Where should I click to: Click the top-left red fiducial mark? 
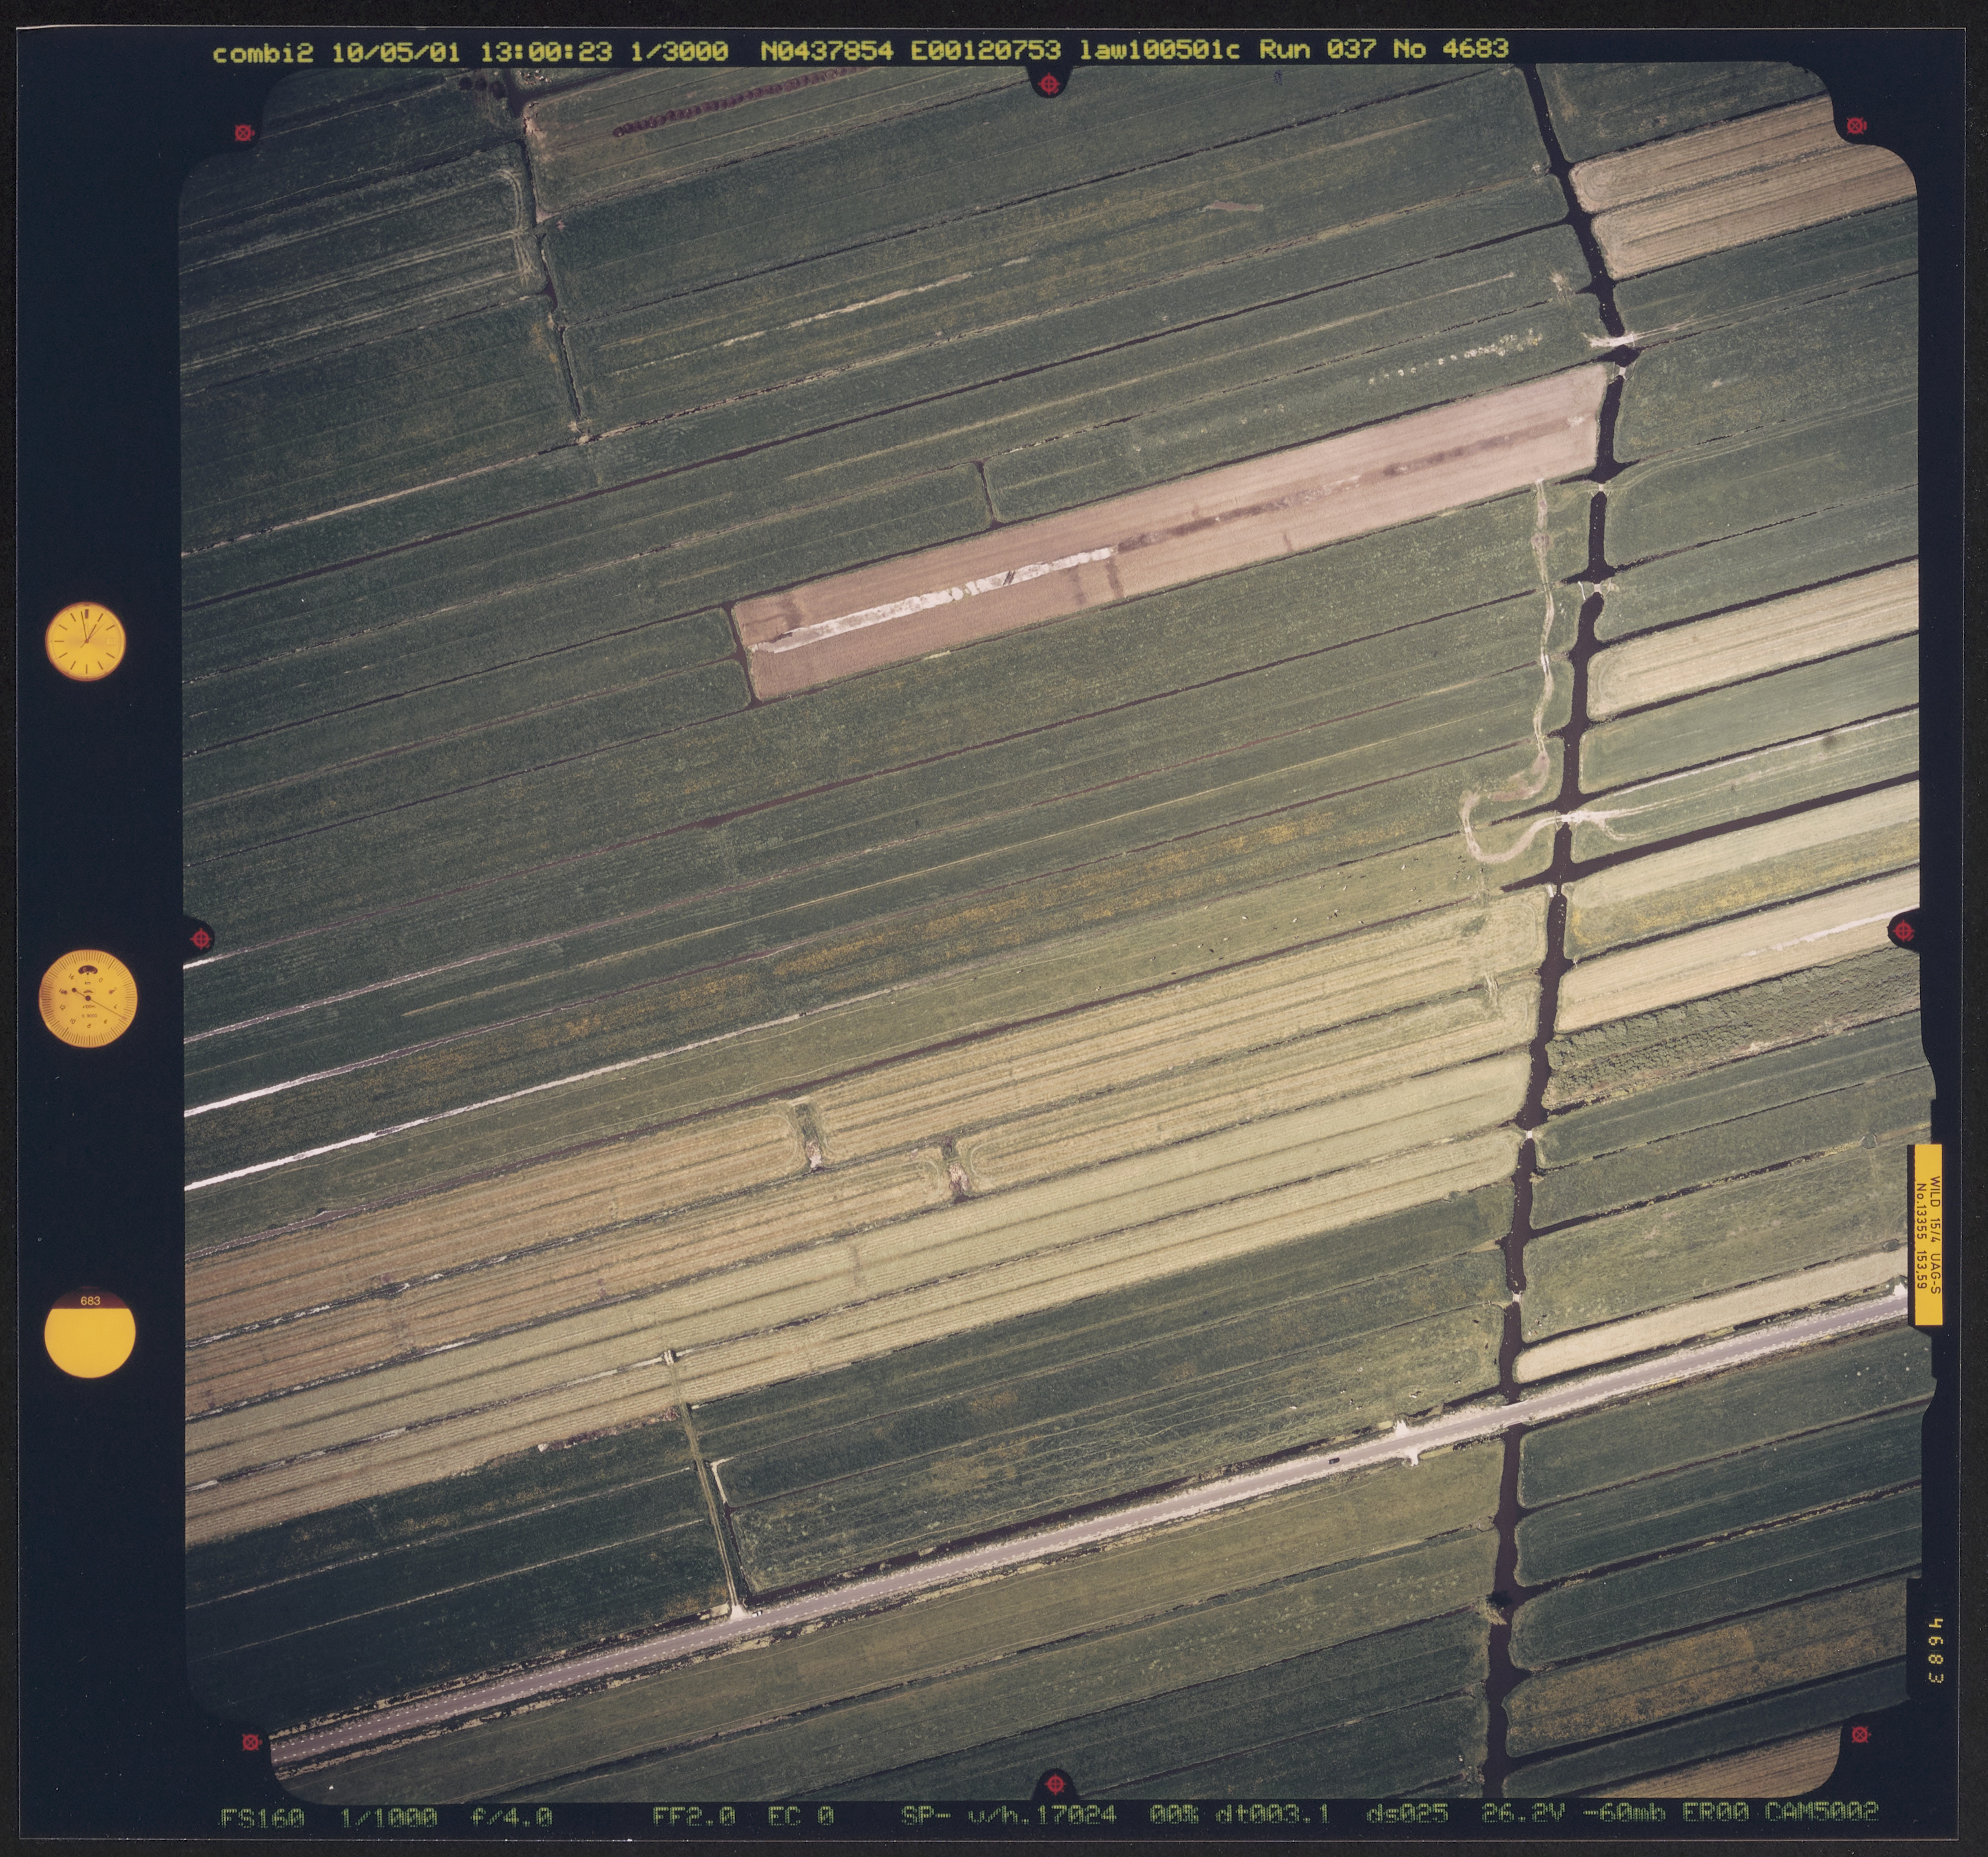point(244,132)
